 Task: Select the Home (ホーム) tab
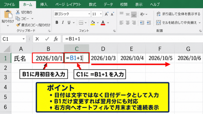28,4
